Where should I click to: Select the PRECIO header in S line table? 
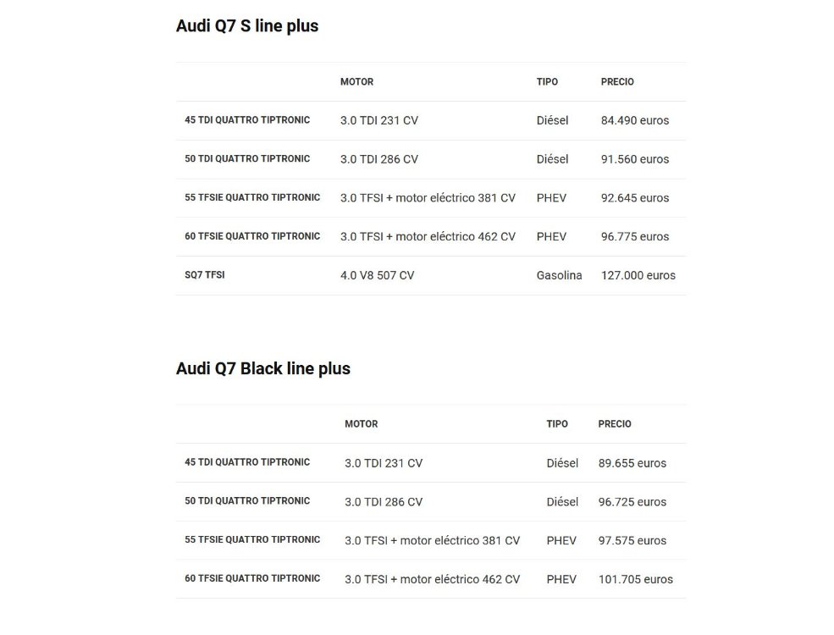pos(617,82)
